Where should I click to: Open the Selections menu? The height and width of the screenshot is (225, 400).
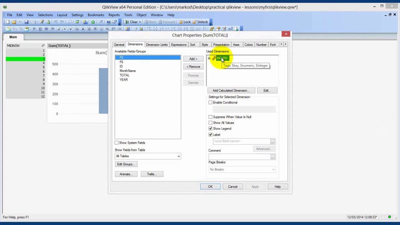tap(45, 15)
